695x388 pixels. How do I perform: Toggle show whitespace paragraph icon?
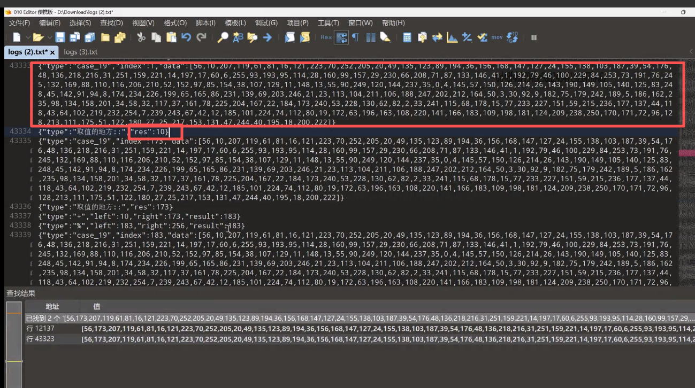355,37
